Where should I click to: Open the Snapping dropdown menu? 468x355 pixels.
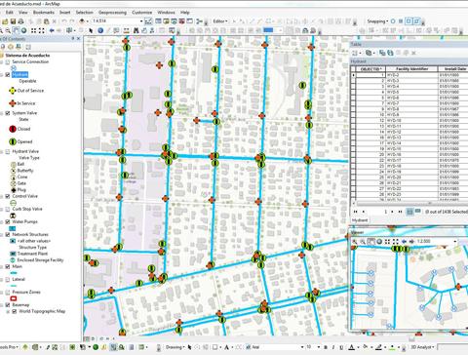point(377,21)
